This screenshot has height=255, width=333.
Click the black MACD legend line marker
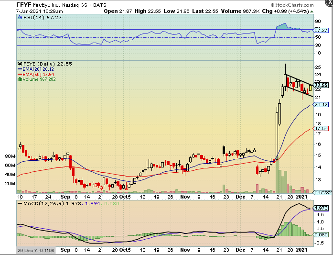tap(20, 203)
